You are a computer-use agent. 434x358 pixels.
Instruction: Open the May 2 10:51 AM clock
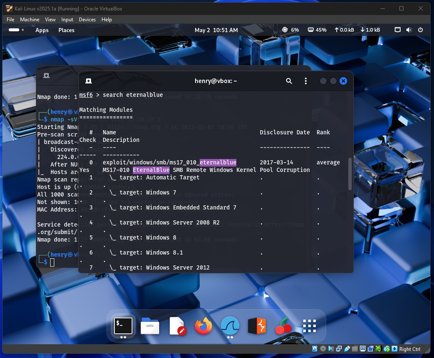coord(216,30)
